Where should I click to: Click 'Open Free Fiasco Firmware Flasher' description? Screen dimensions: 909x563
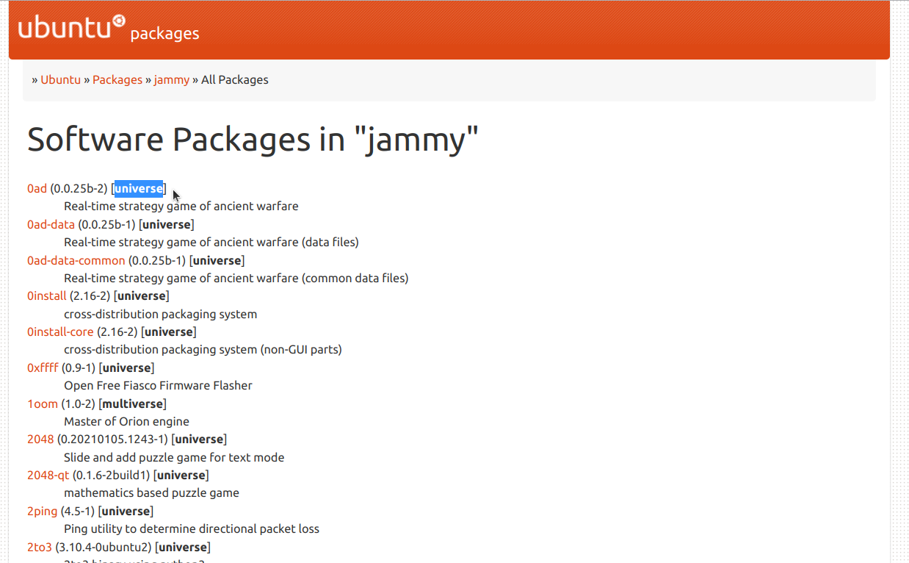click(x=158, y=385)
